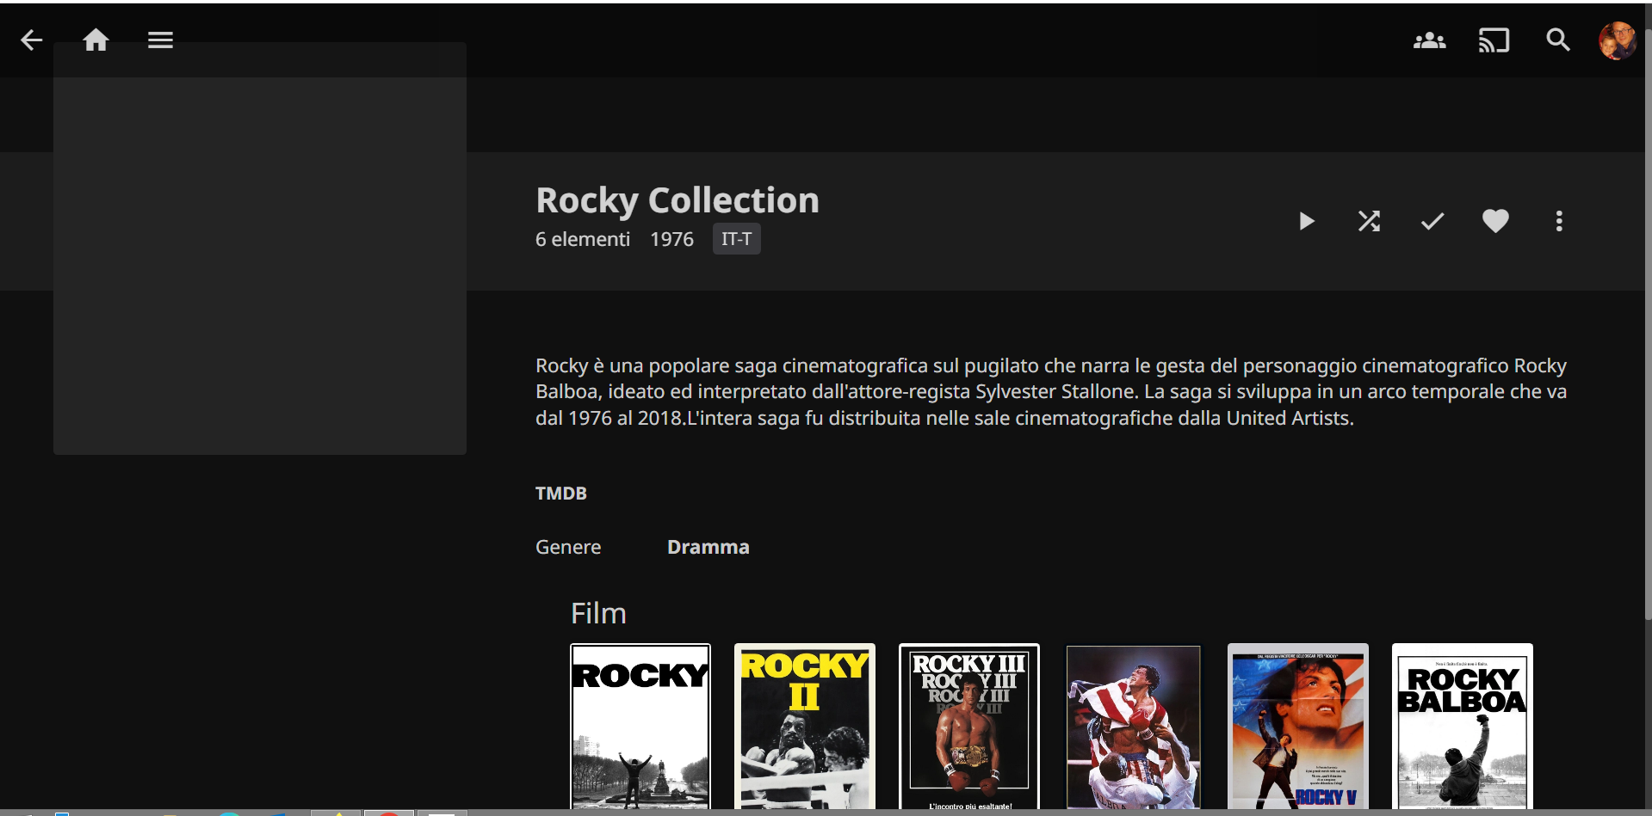
Task: Toggle the favorite heart icon
Action: 1495,222
